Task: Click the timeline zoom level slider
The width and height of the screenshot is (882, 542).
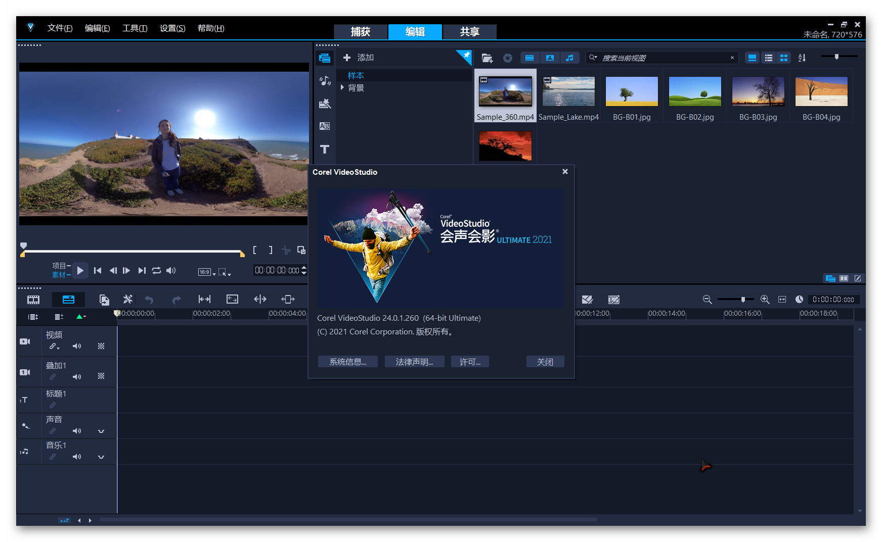Action: pyautogui.click(x=735, y=300)
